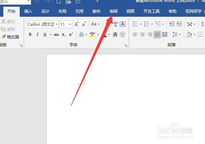205x144 pixels.
Task: Expand the numbering library dropdown arrow
Action: [x=152, y=24]
